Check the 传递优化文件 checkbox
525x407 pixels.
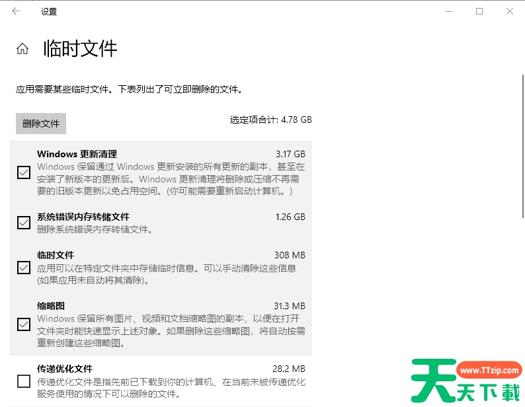24,381
